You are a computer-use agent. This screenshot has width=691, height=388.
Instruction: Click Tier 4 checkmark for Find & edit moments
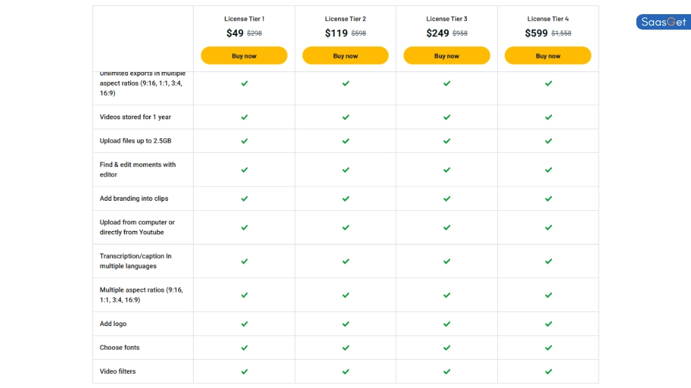(548, 170)
